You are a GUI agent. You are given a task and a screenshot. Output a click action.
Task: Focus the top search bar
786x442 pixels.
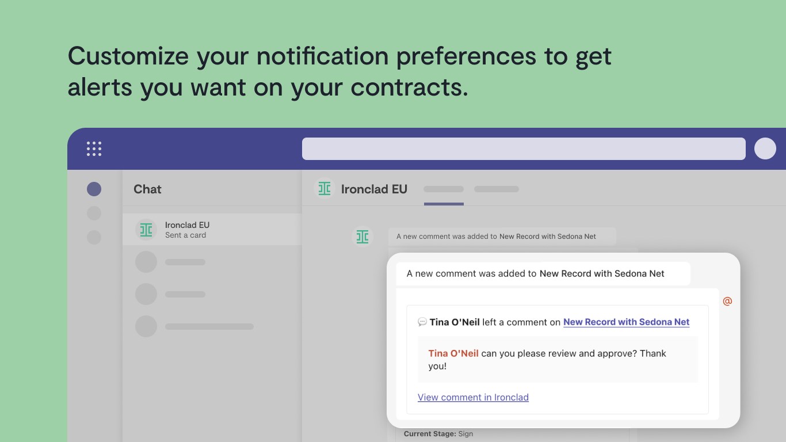524,148
